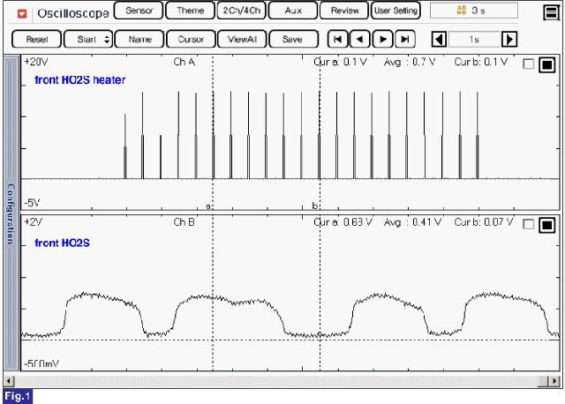Click the 3 s record time field

474,11
